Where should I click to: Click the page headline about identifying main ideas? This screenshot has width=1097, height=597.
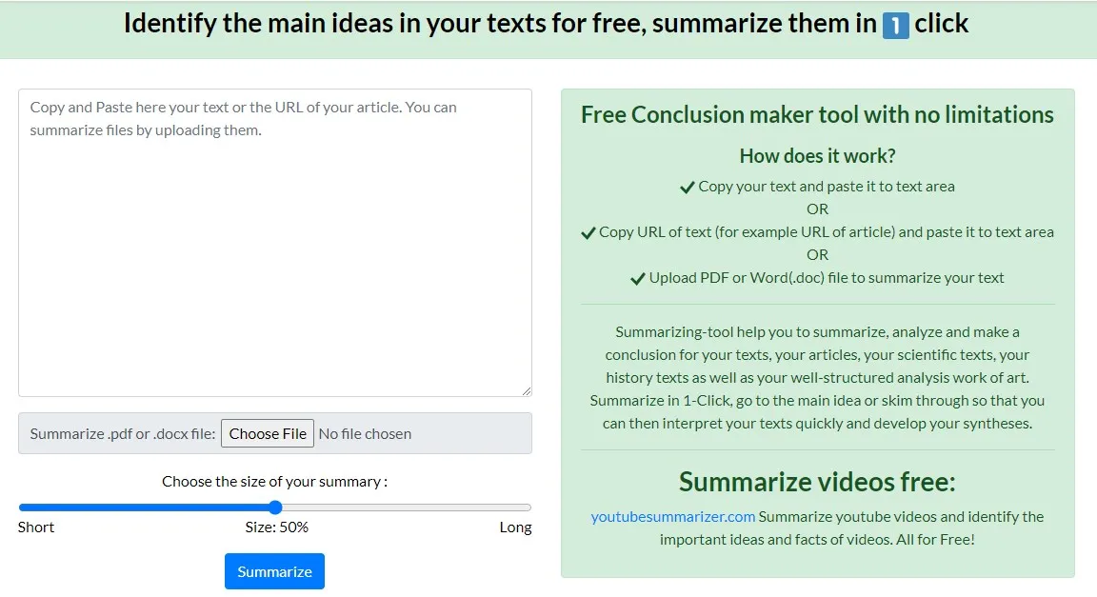548,23
